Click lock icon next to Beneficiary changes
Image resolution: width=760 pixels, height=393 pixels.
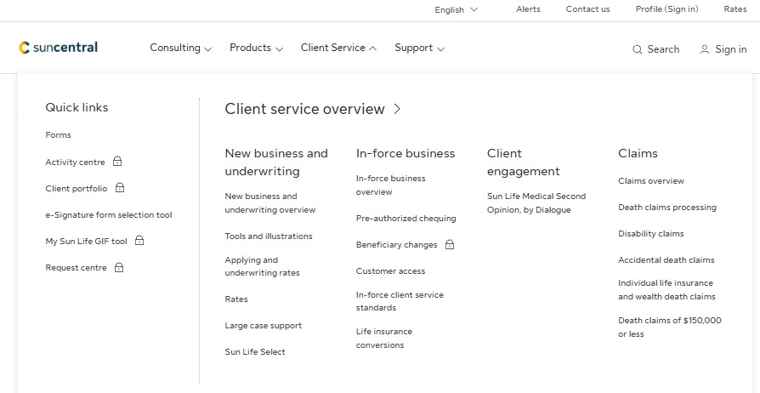(450, 245)
